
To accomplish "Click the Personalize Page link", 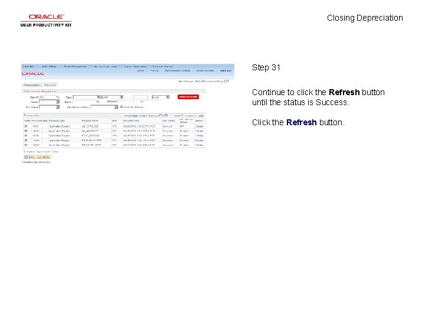I will (x=213, y=81).
